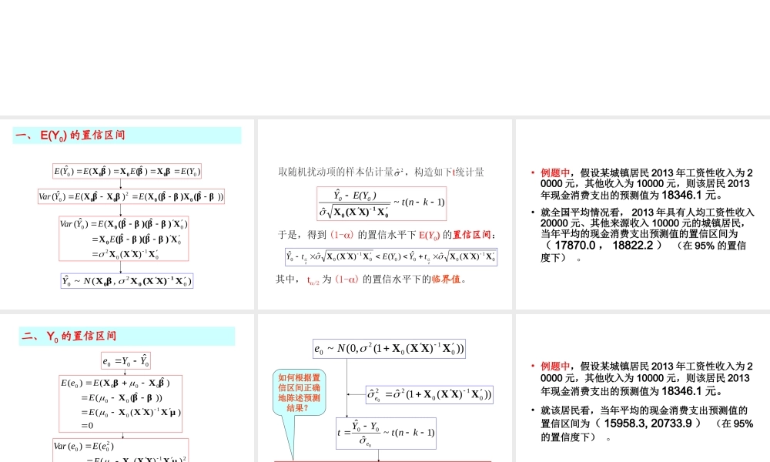This screenshot has width=770, height=462.
Task: Click the 如何根据置信区间正确地陈述预测结果 callout bubble
Action: pos(300,393)
